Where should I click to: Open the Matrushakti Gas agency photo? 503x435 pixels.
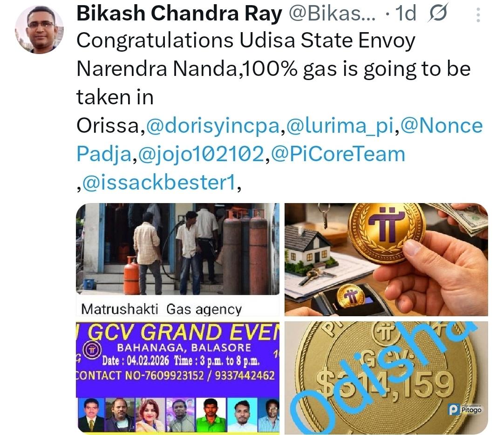[178, 259]
